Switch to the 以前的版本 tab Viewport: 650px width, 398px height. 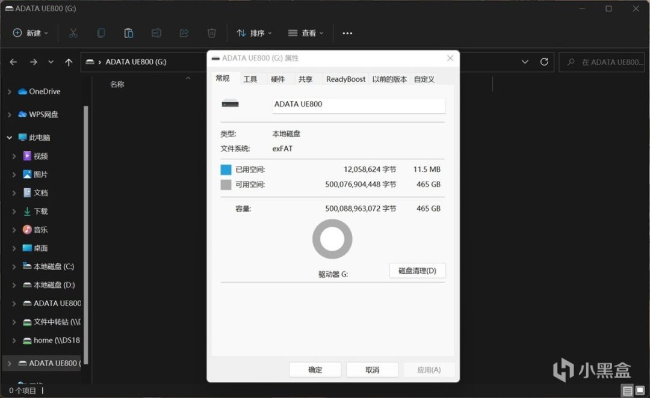coord(389,79)
